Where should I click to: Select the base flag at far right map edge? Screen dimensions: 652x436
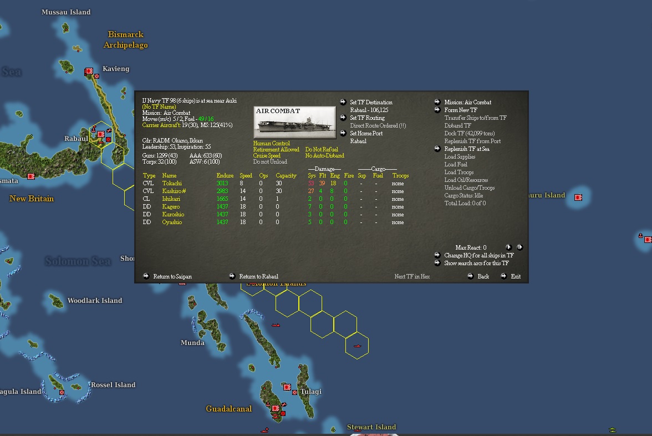tap(648, 240)
